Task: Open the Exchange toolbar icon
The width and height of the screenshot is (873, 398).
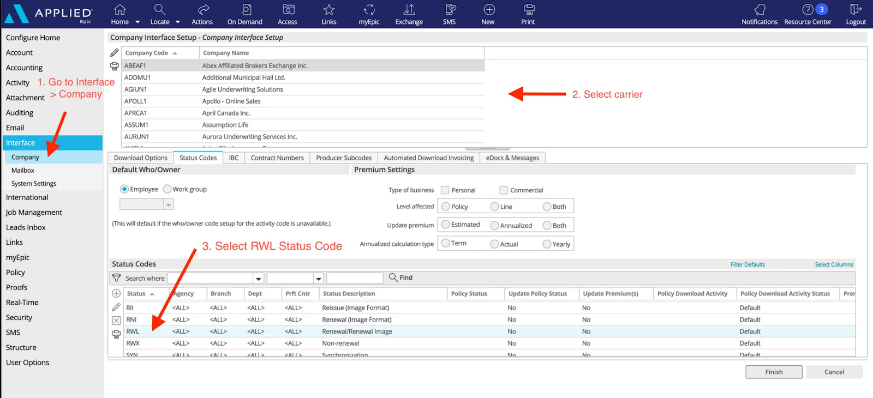Action: [x=409, y=10]
